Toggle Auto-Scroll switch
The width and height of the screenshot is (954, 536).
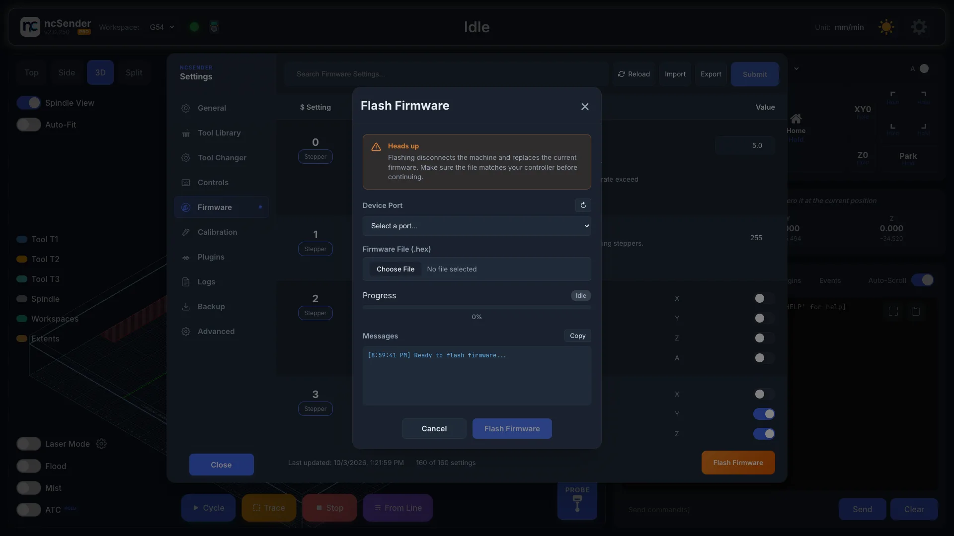923,280
